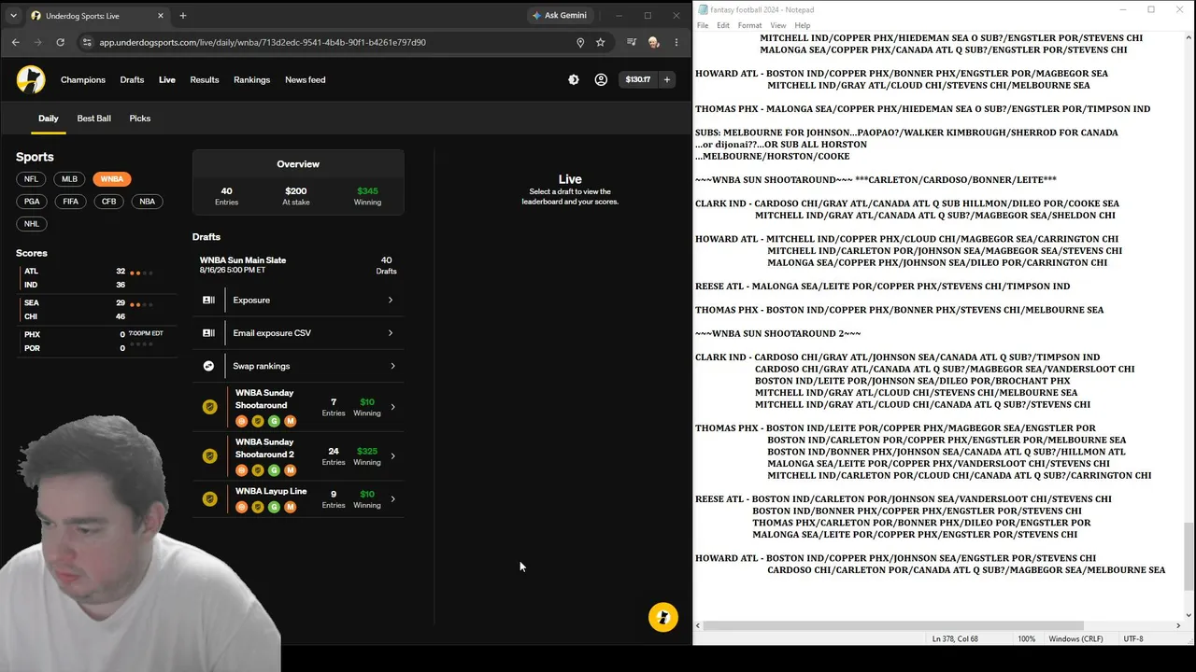The width and height of the screenshot is (1196, 672).
Task: Click the WNBA Sun Main Slate draft header
Action: (x=298, y=265)
